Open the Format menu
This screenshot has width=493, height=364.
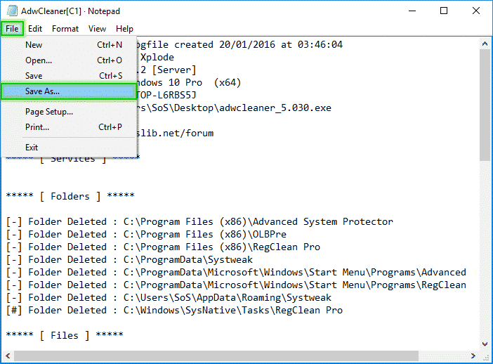tap(65, 29)
